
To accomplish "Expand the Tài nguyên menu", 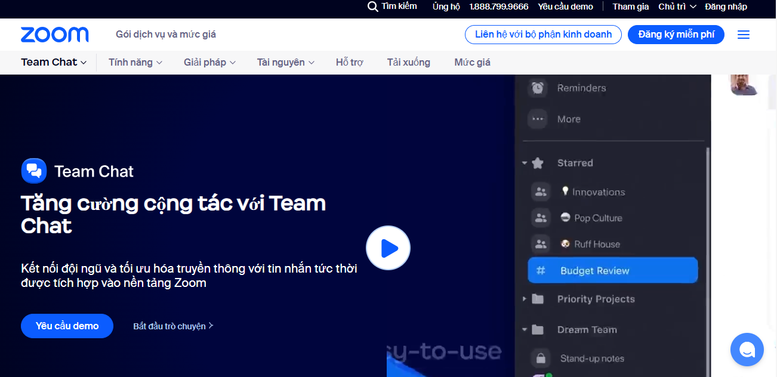I will tap(285, 62).
